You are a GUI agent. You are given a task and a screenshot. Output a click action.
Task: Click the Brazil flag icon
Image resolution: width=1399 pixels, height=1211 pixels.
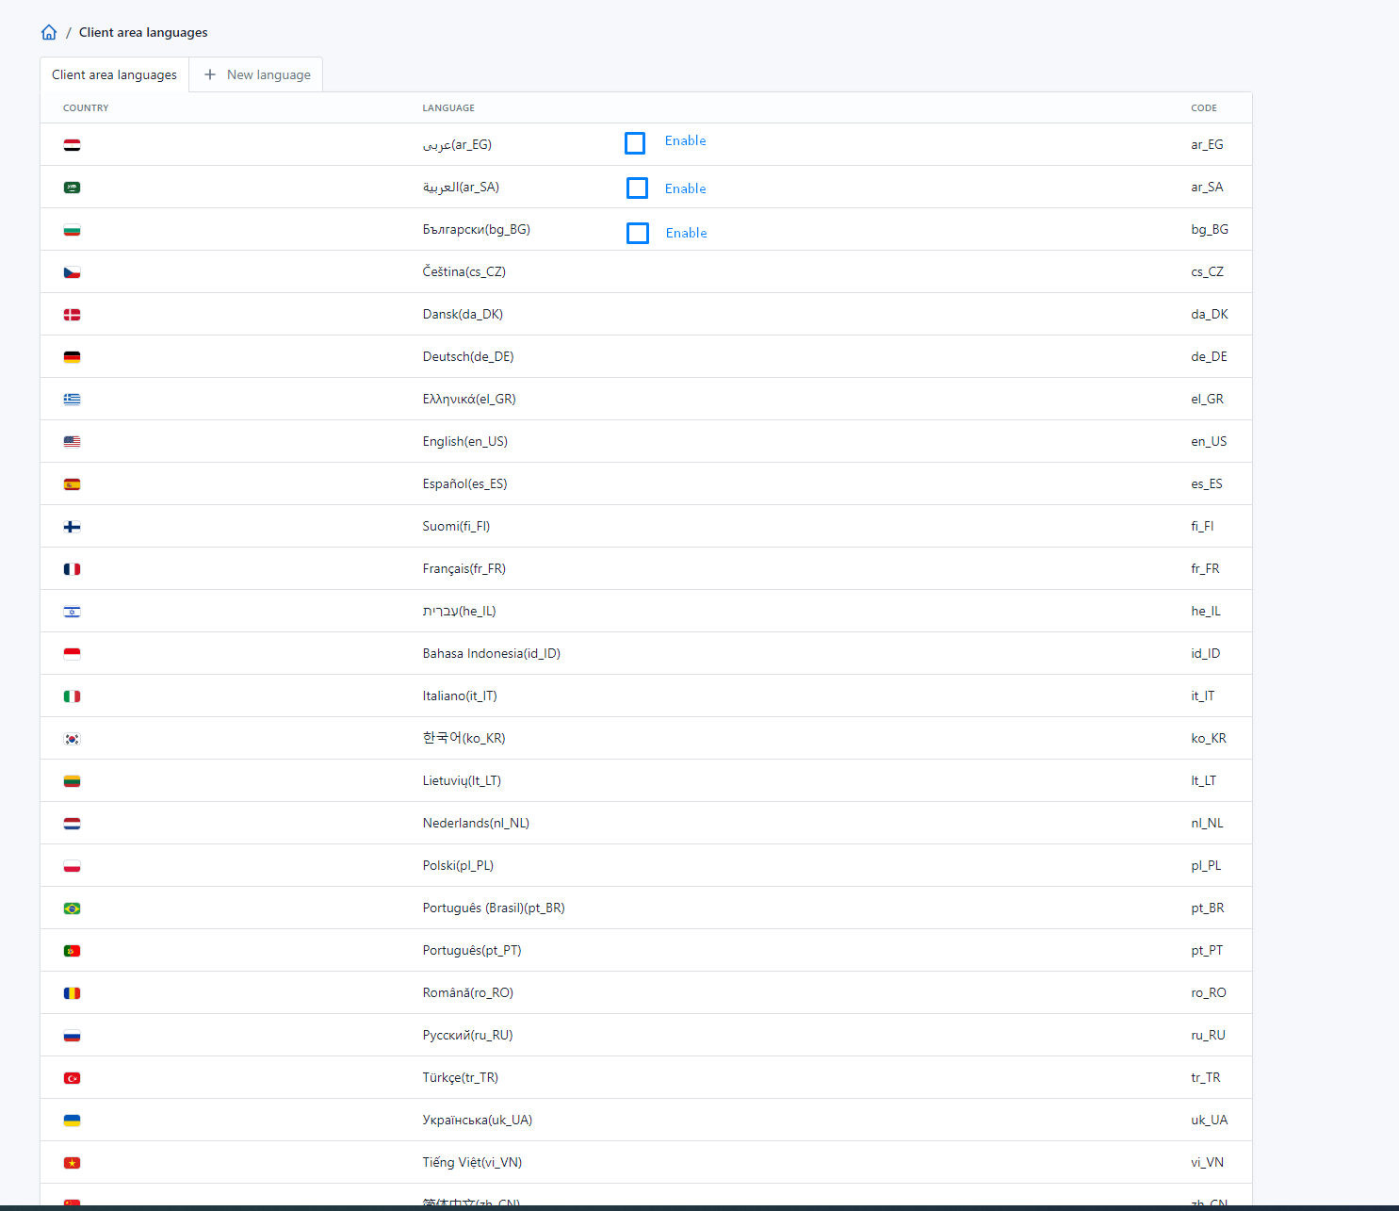pos(72,908)
